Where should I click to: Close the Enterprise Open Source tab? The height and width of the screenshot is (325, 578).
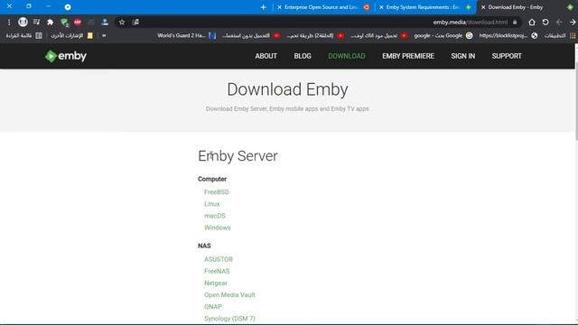(x=279, y=7)
